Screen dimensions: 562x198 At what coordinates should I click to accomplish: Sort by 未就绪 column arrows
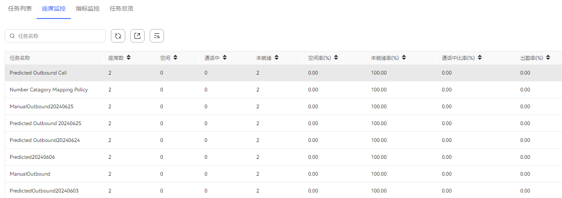tap(276, 58)
